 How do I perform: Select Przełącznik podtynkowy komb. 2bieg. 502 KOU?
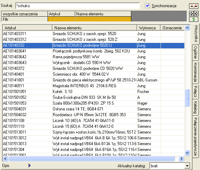[94, 51]
